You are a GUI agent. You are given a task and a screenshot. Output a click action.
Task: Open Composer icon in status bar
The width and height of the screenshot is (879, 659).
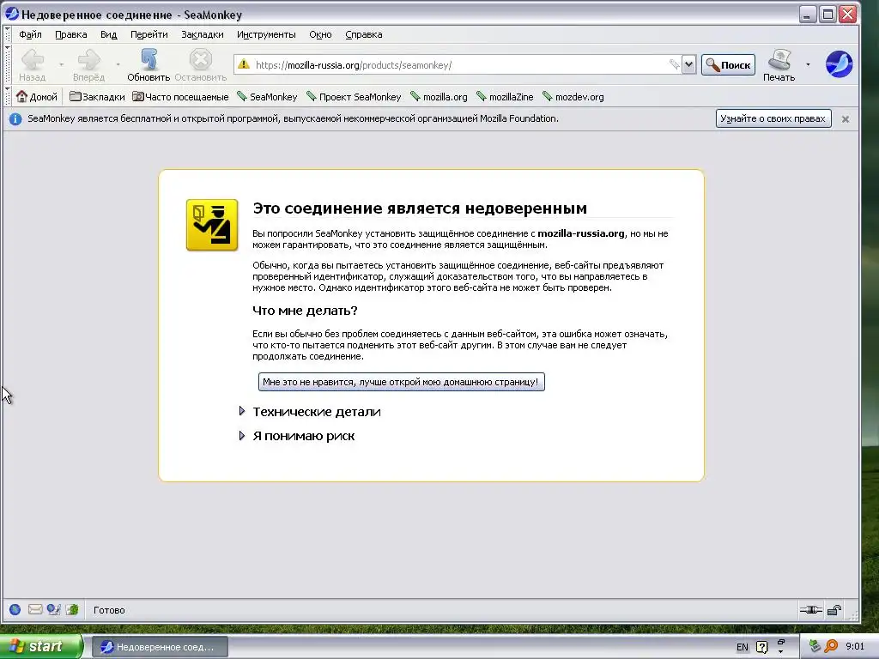point(54,610)
